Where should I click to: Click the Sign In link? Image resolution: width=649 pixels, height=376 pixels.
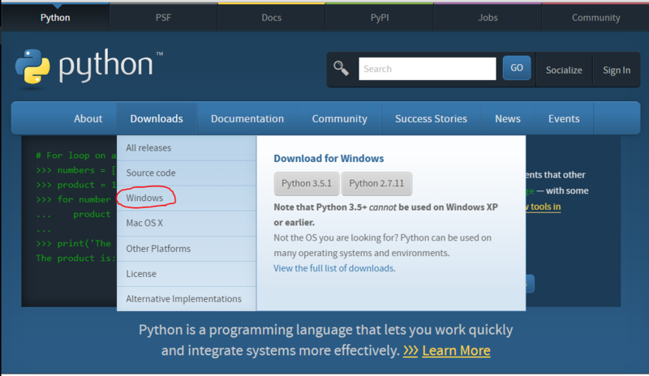[x=617, y=70]
